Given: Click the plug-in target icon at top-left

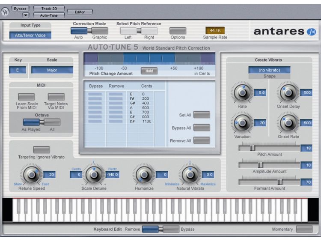Looking at the screenshot, I should click(x=5, y=12).
